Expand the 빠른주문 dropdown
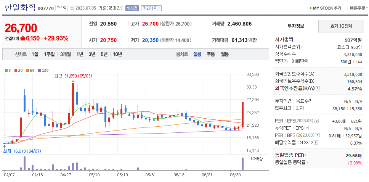 pos(359,8)
